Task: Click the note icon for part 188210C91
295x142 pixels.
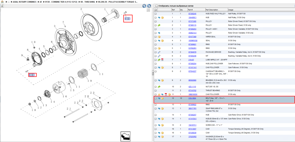Action: coord(159,94)
